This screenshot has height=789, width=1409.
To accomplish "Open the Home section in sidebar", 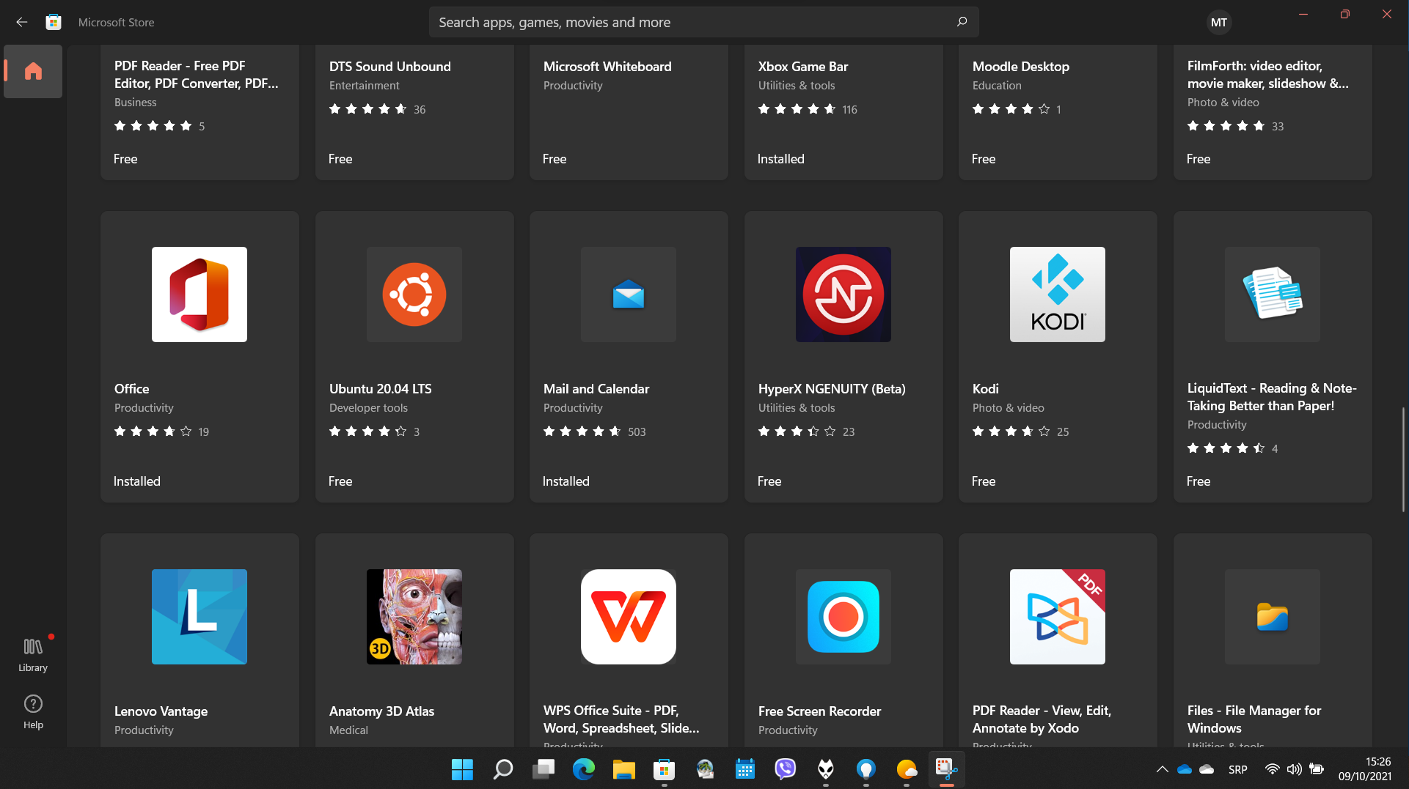I will 33,71.
